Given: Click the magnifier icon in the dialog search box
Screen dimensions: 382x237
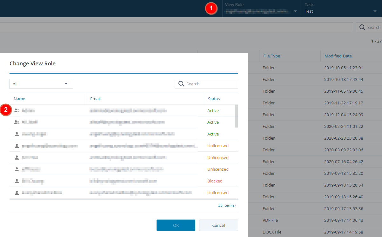Looking at the screenshot, I should coord(181,84).
